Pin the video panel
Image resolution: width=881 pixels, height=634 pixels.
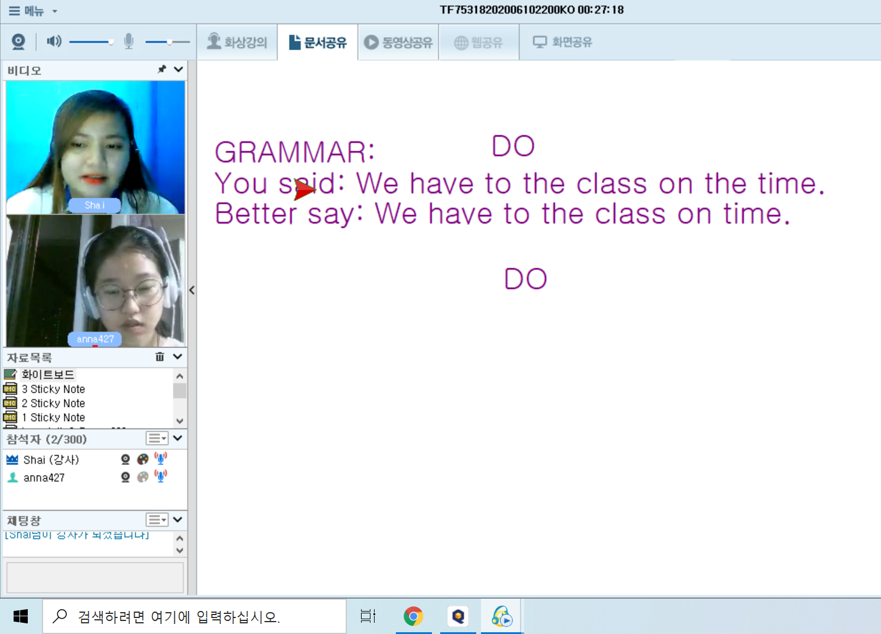tap(162, 70)
